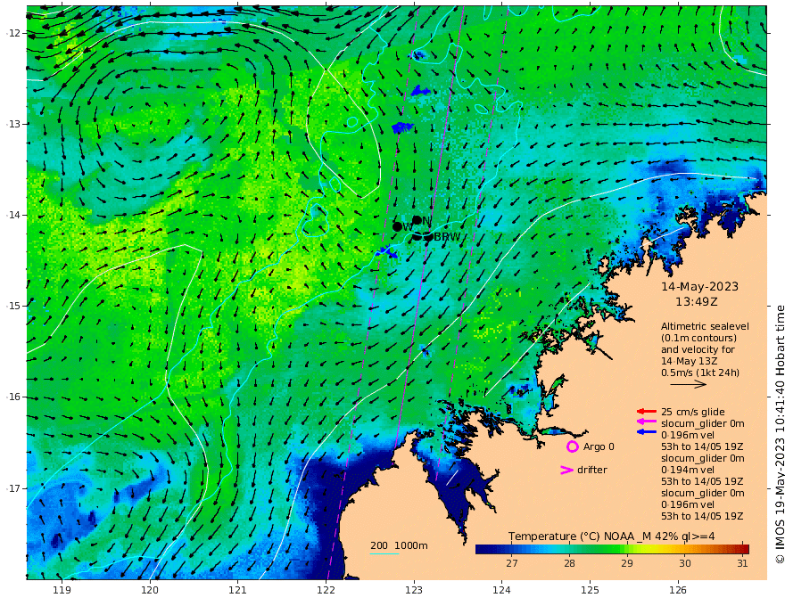Click the 'and velocity for' text

(x=698, y=349)
